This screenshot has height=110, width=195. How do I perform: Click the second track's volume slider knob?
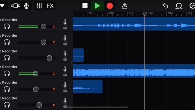(x=44, y=42)
